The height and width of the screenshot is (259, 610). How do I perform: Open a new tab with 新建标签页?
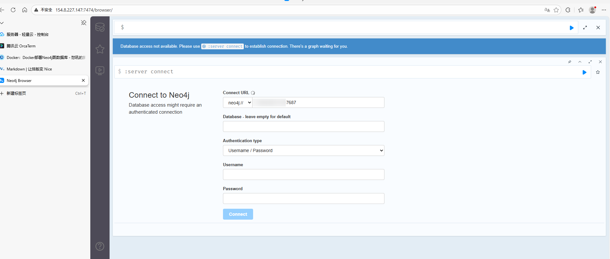click(44, 93)
